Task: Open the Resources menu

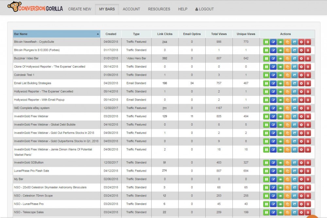Action: pyautogui.click(x=159, y=9)
